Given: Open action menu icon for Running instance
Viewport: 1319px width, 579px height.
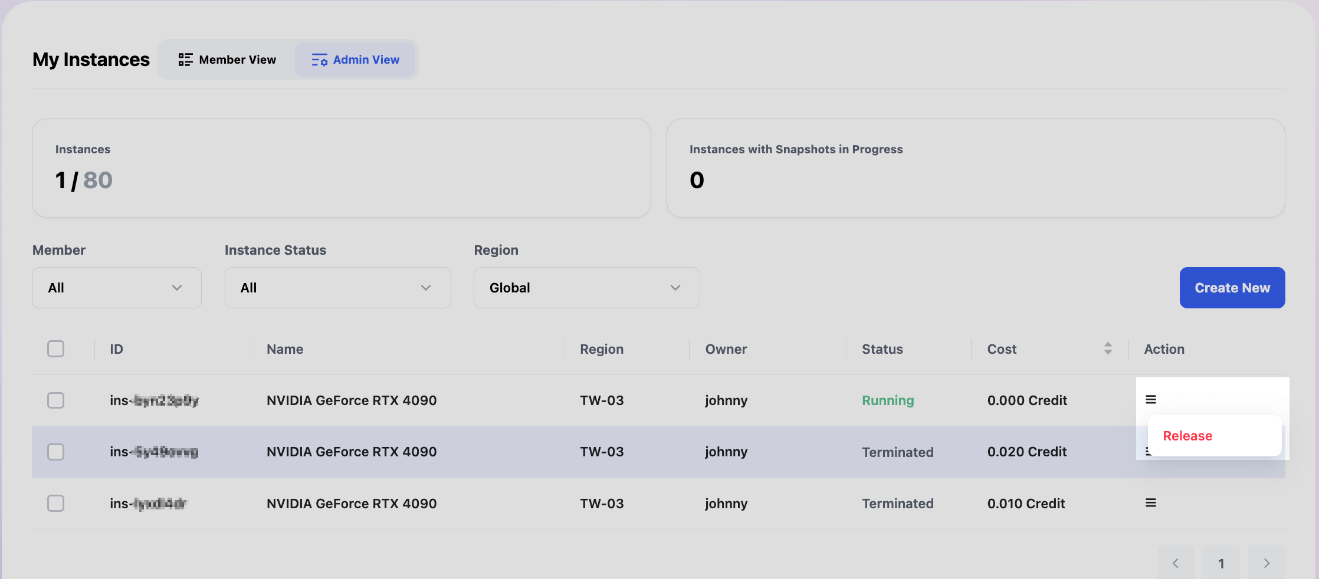Looking at the screenshot, I should tap(1150, 400).
